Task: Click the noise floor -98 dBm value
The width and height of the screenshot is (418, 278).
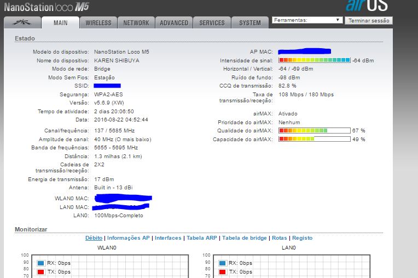Action: (x=289, y=78)
